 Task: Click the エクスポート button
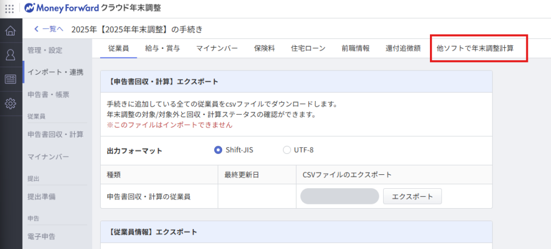pos(412,196)
